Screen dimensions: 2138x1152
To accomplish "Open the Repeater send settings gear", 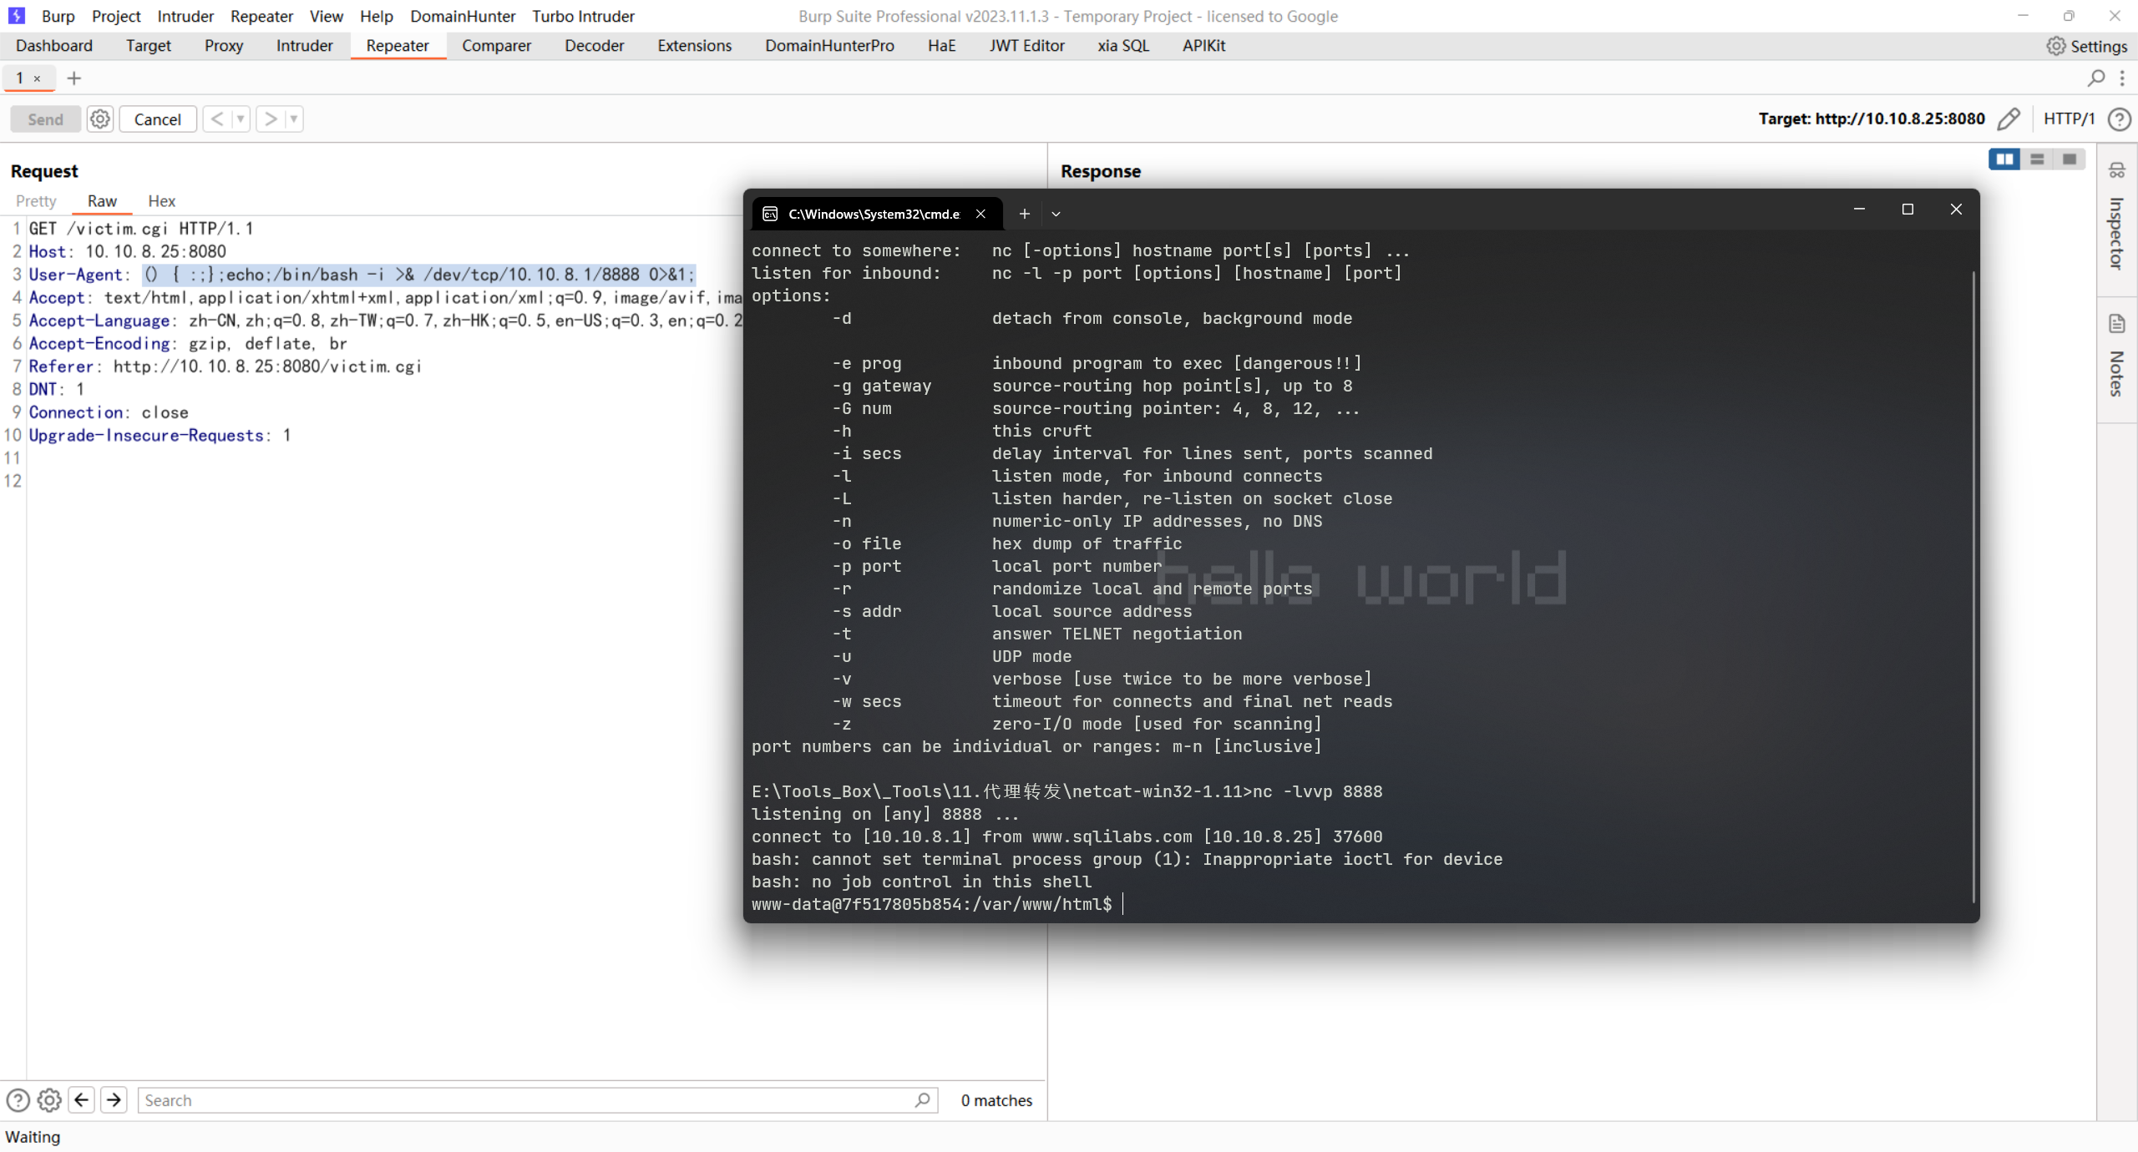I will click(100, 119).
